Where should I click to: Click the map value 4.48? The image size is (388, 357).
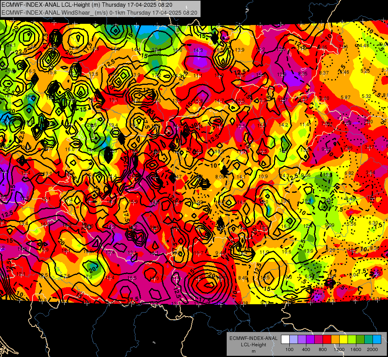(x=364, y=45)
